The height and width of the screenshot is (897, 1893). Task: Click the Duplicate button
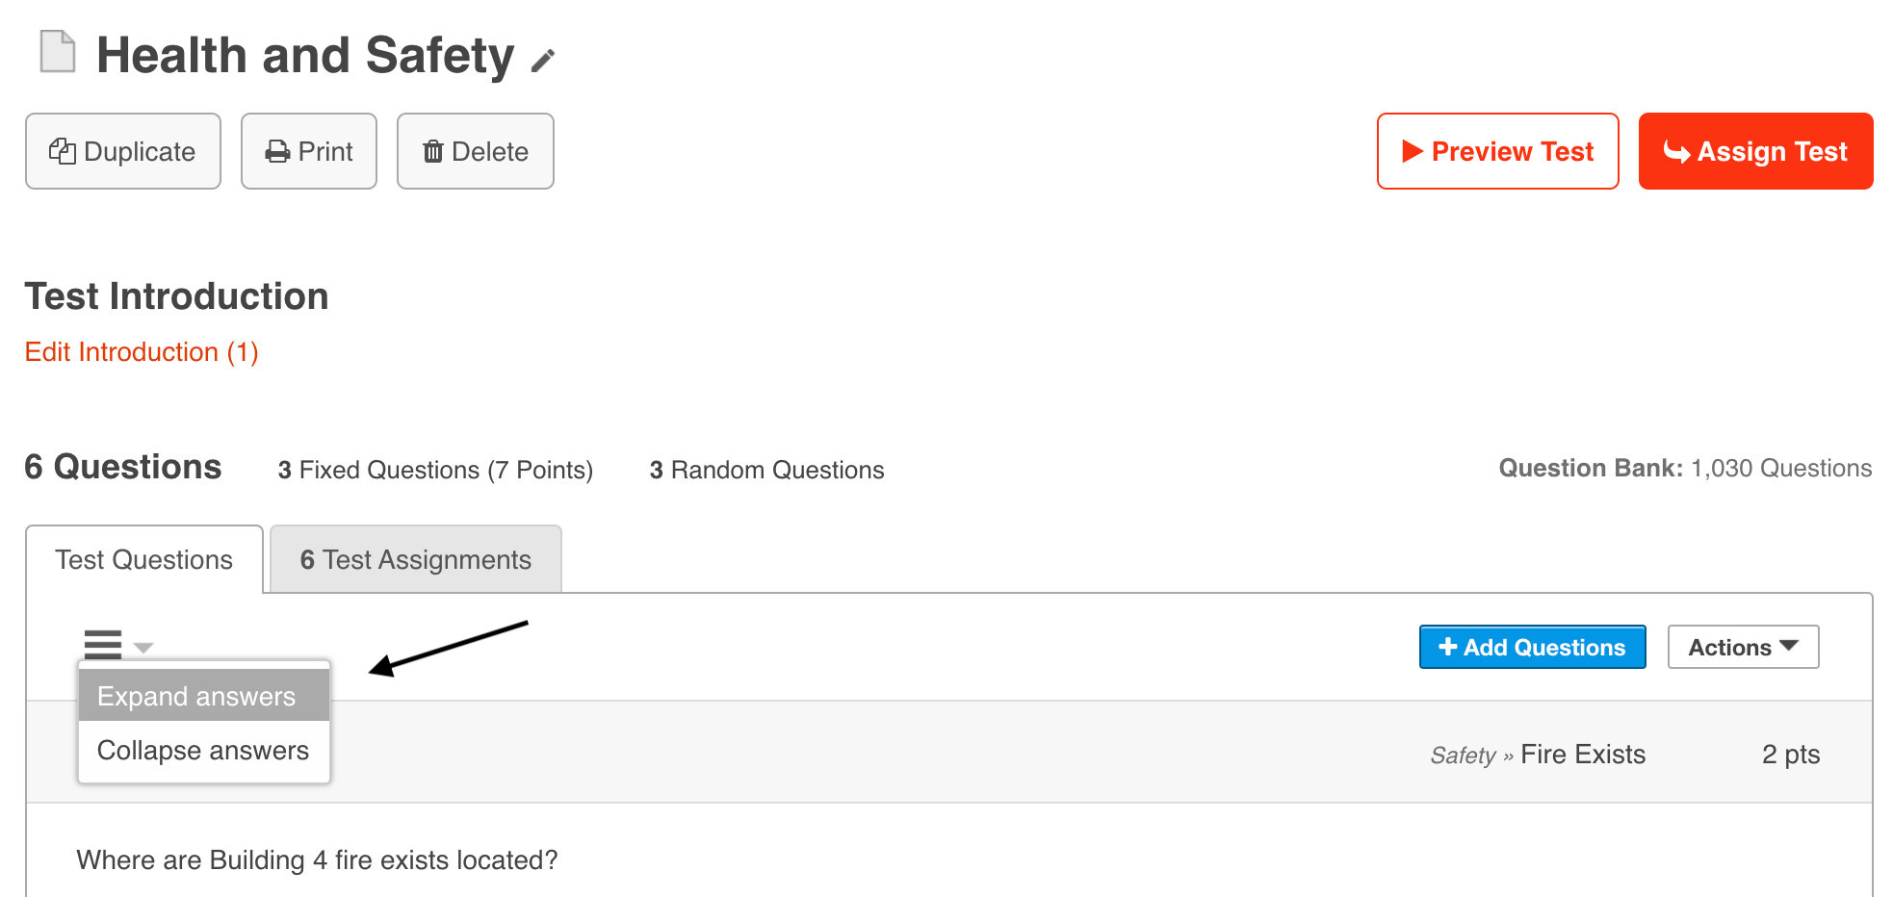coord(123,151)
